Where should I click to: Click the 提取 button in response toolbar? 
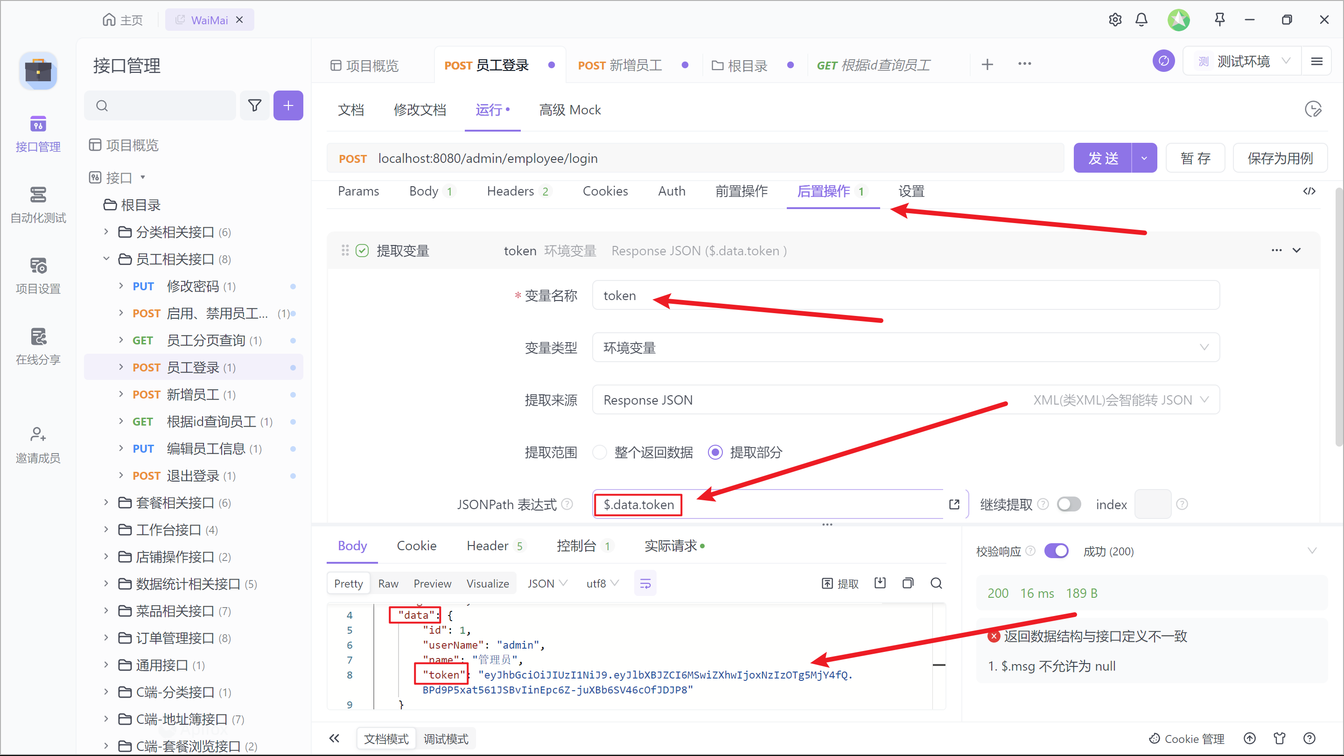point(840,583)
